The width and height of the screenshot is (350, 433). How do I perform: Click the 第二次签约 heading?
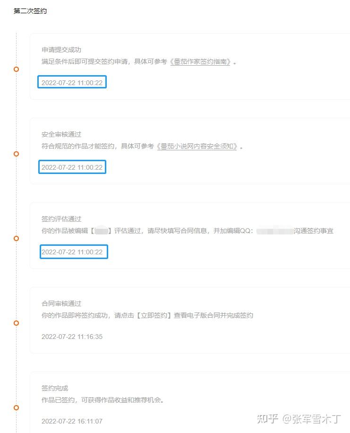[x=30, y=11]
